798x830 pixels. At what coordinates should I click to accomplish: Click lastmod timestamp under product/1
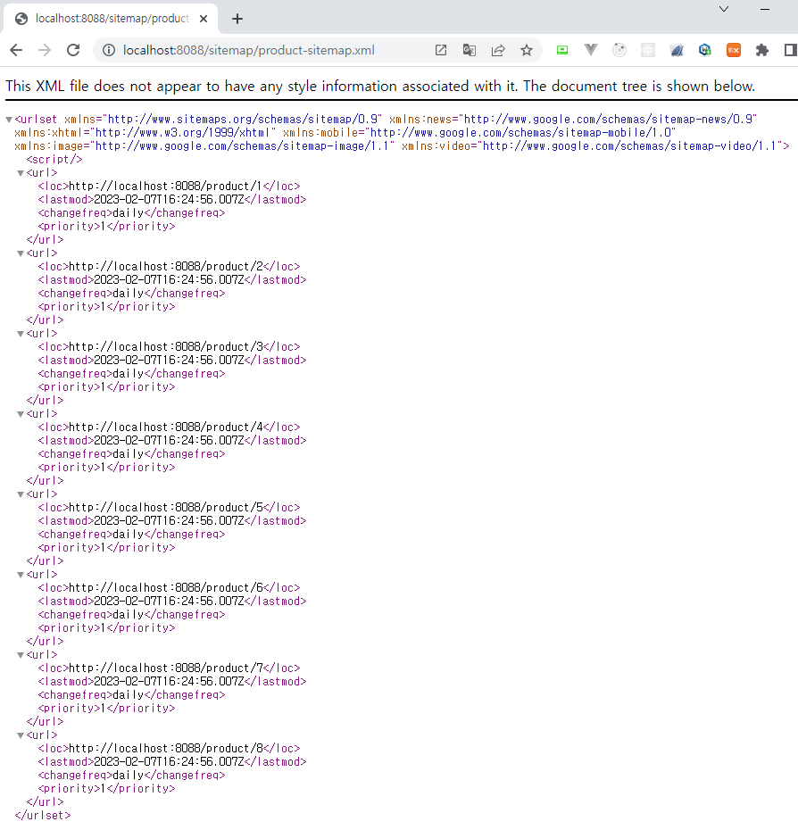169,200
